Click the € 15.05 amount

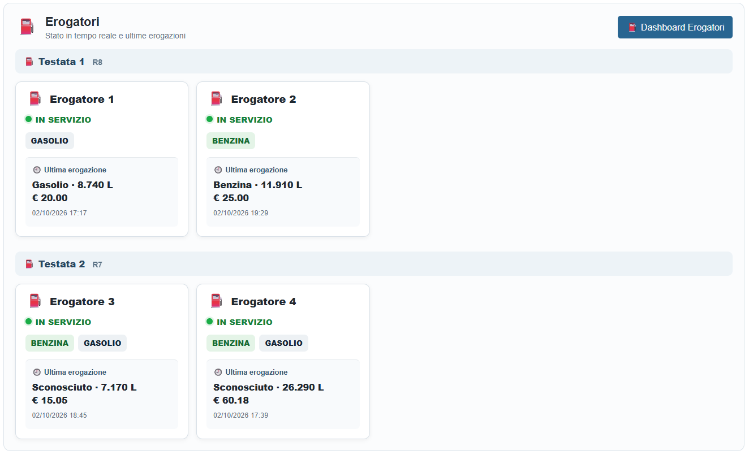click(50, 400)
